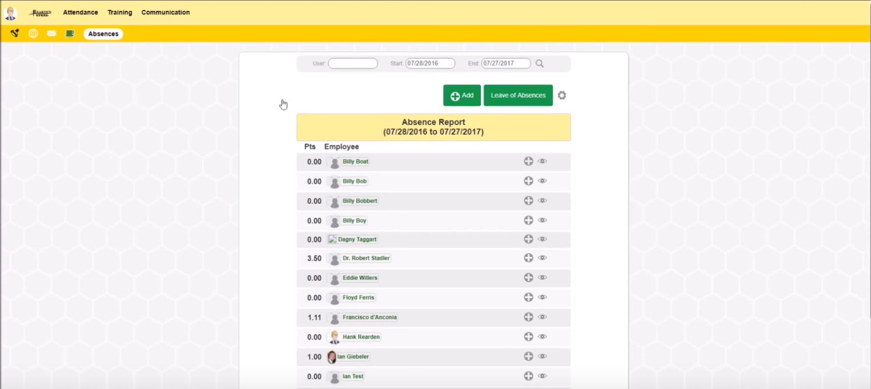The width and height of the screenshot is (871, 389).
Task: Select the Absences tab
Action: [x=103, y=34]
